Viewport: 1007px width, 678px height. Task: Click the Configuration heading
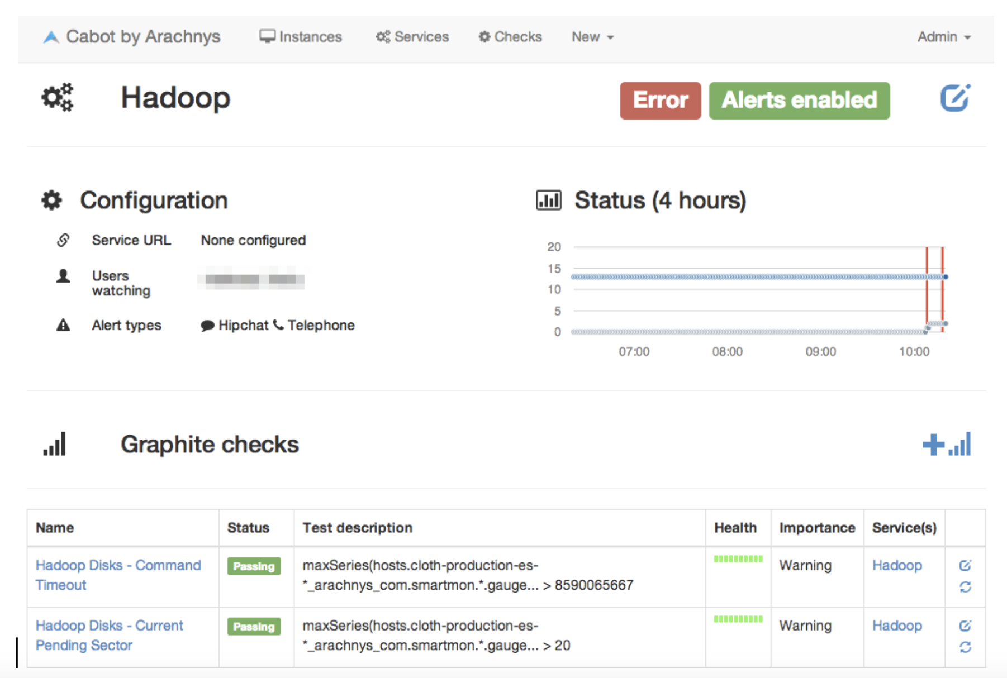pyautogui.click(x=154, y=200)
